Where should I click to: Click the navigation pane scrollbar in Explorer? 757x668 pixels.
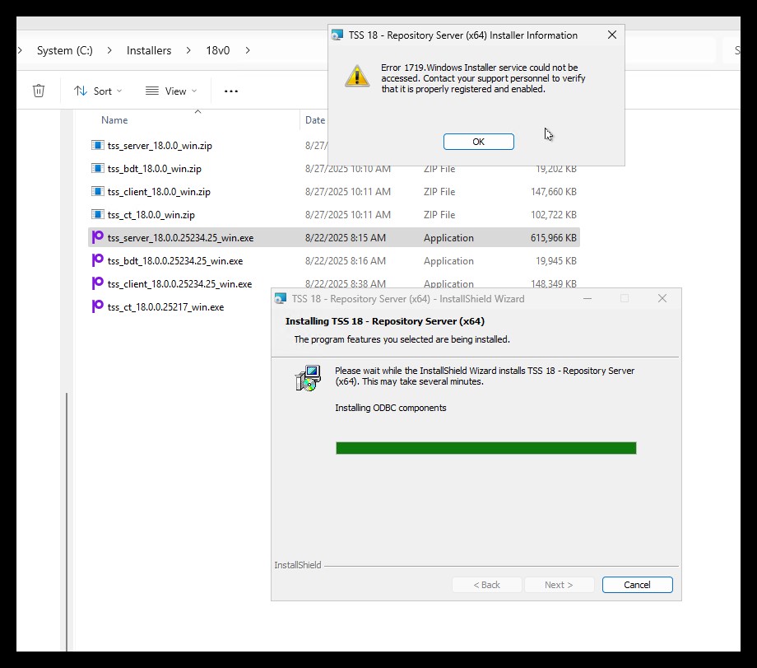coord(67,521)
